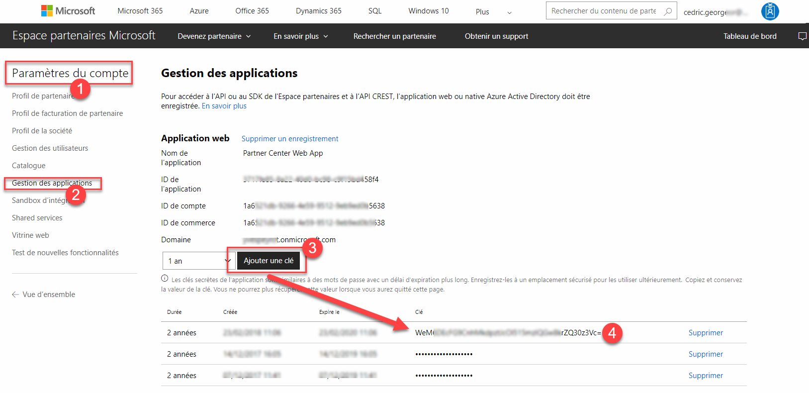Go back to Vue d'ensemble

(49, 295)
